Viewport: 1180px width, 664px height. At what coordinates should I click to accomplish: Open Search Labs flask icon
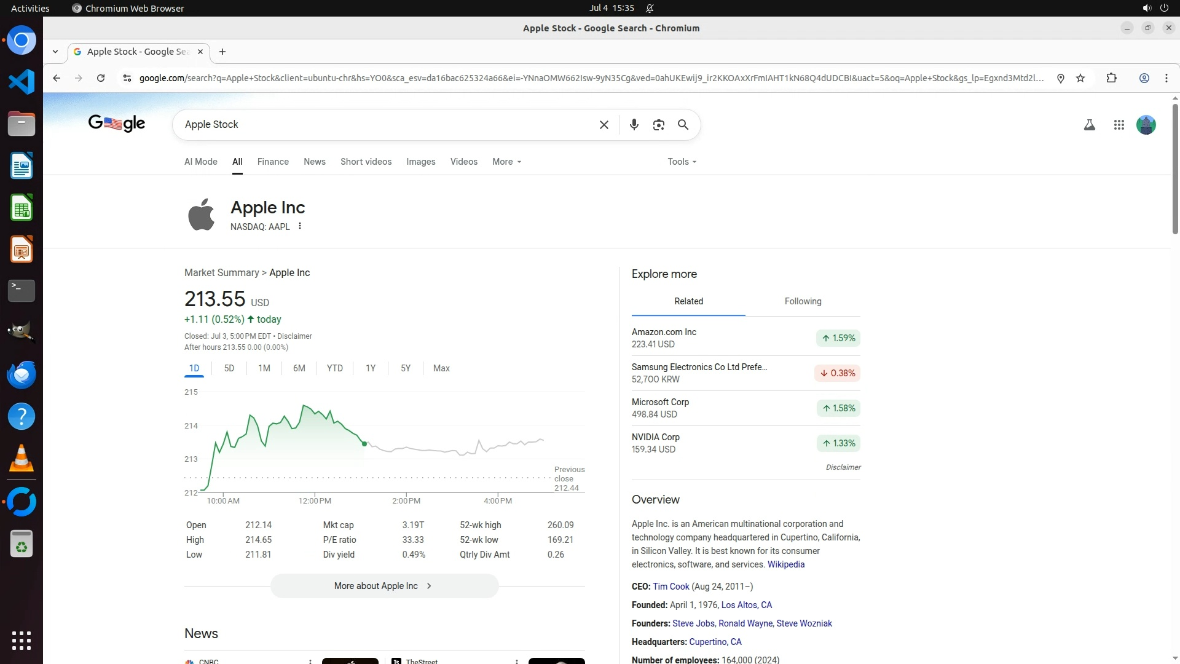pyautogui.click(x=1089, y=125)
